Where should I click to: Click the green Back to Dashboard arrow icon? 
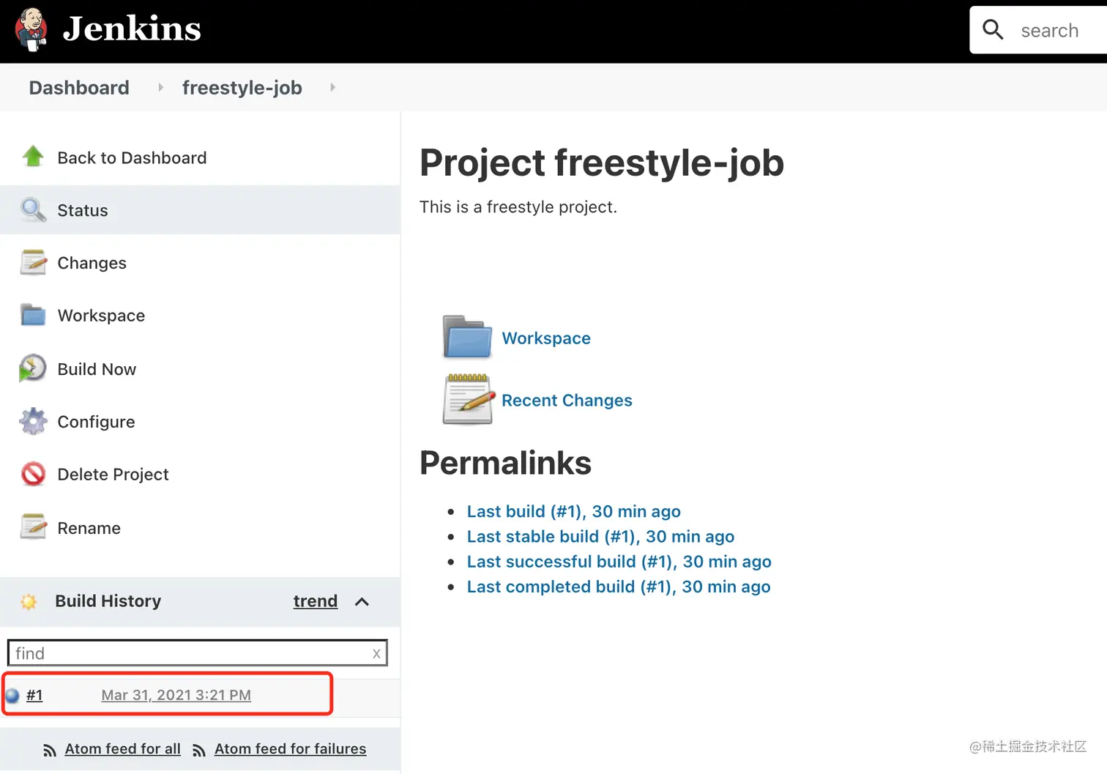pos(33,157)
